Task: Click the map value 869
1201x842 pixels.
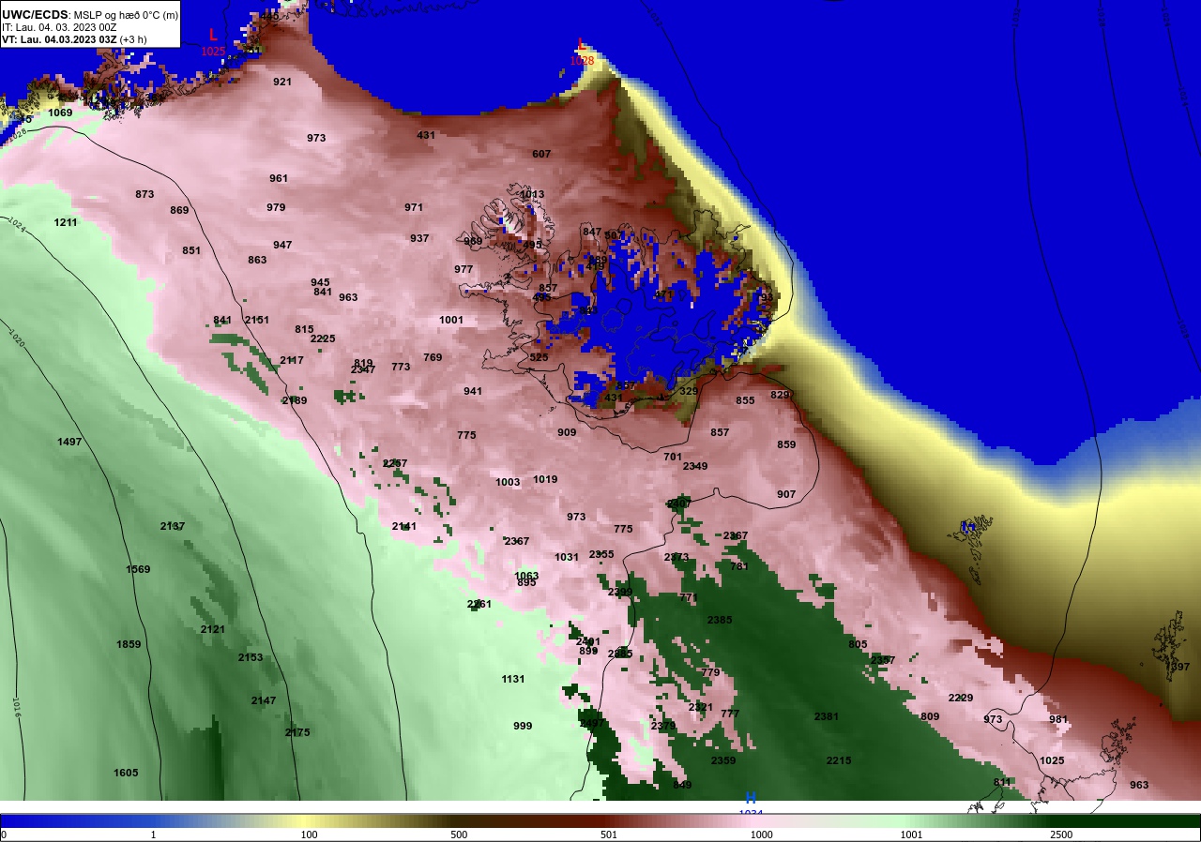Action: tap(179, 210)
